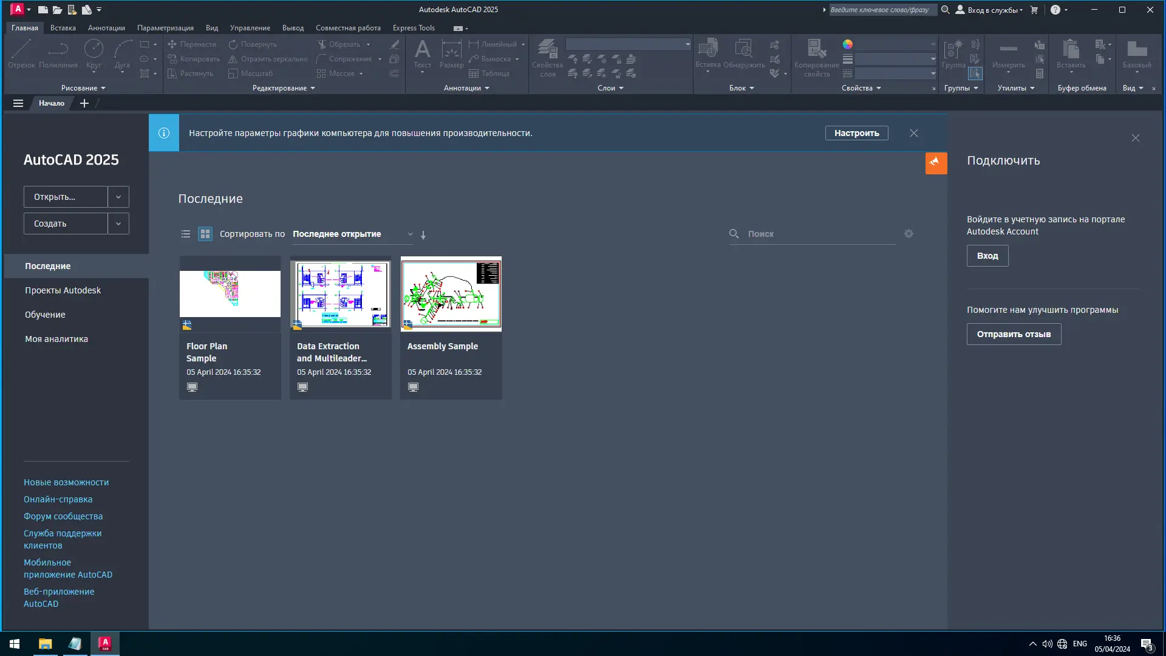The height and width of the screenshot is (656, 1166).
Task: Click the orange announcements megaphone icon
Action: coord(935,162)
